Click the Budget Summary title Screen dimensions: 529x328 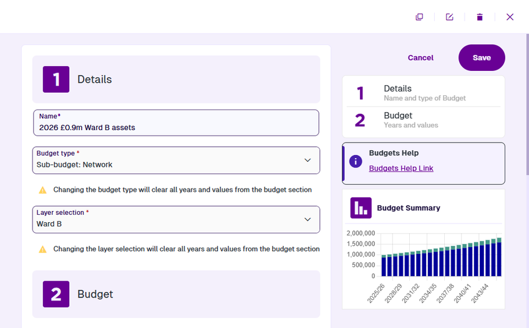(408, 208)
